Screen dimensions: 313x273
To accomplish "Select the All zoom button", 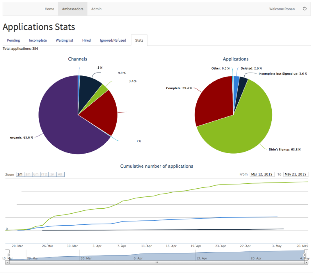I will [x=60, y=175].
